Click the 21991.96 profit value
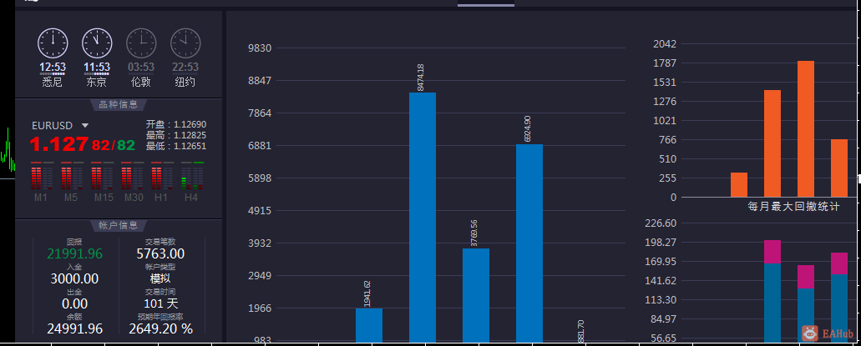Screen dimensions: 861x346 pyautogui.click(x=74, y=254)
